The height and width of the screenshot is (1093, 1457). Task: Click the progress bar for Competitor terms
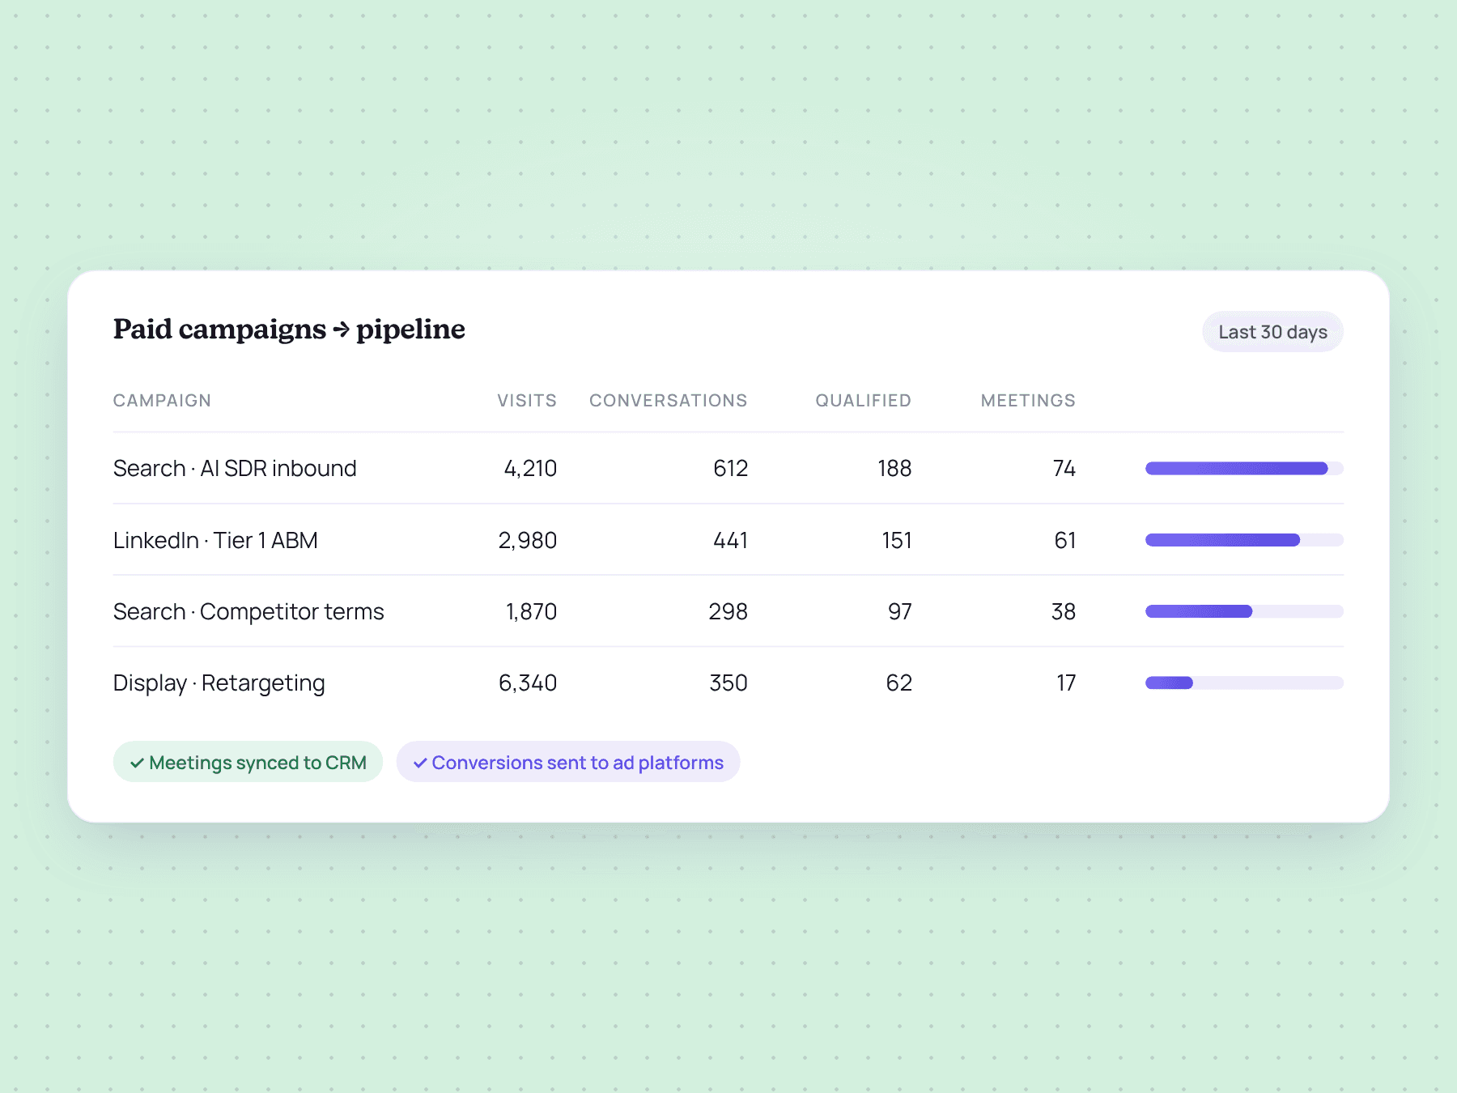click(x=1244, y=611)
